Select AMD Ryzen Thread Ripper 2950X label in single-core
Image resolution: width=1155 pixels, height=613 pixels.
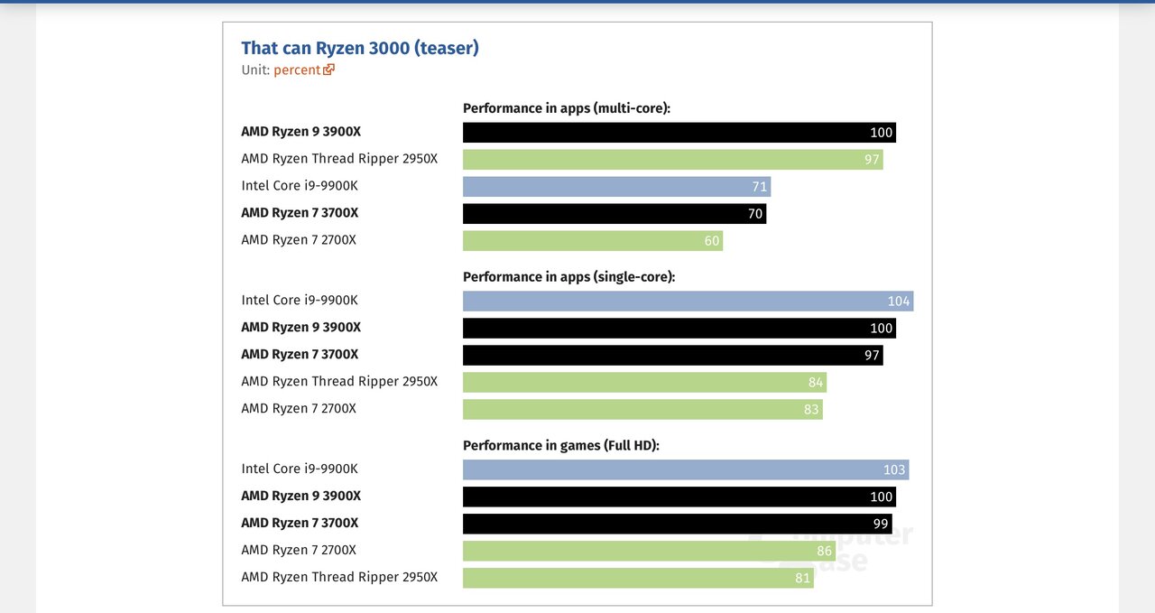(x=339, y=382)
